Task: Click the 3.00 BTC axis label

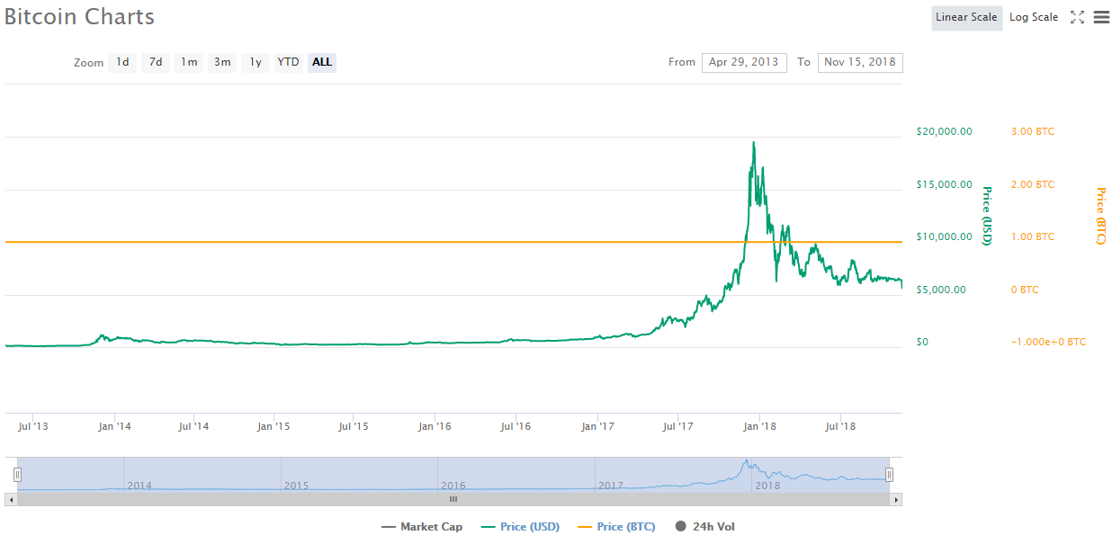Action: coord(1032,131)
